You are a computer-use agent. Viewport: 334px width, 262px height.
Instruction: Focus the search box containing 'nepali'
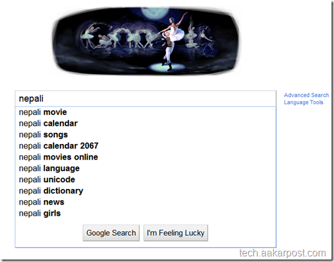(x=145, y=99)
